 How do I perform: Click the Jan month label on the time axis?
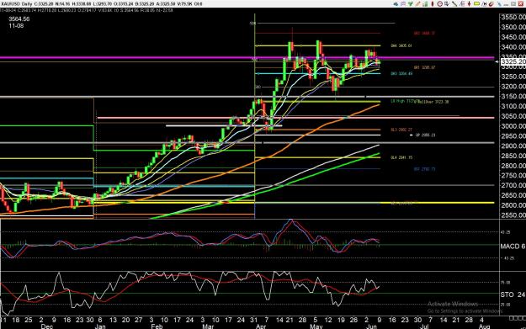coord(100,326)
